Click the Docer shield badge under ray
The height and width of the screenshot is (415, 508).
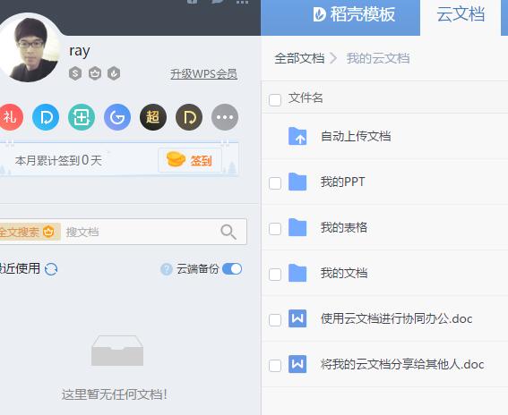click(x=114, y=73)
